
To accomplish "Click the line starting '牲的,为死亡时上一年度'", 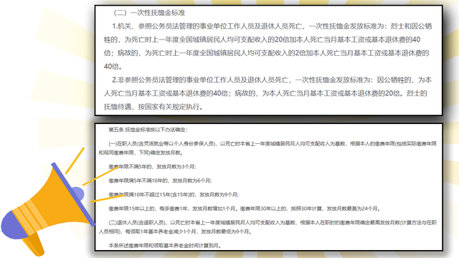I will pos(262,39).
